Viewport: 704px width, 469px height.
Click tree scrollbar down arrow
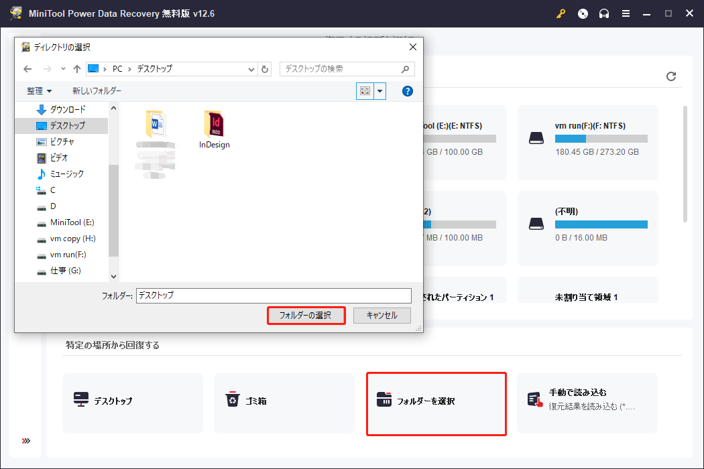[113, 277]
